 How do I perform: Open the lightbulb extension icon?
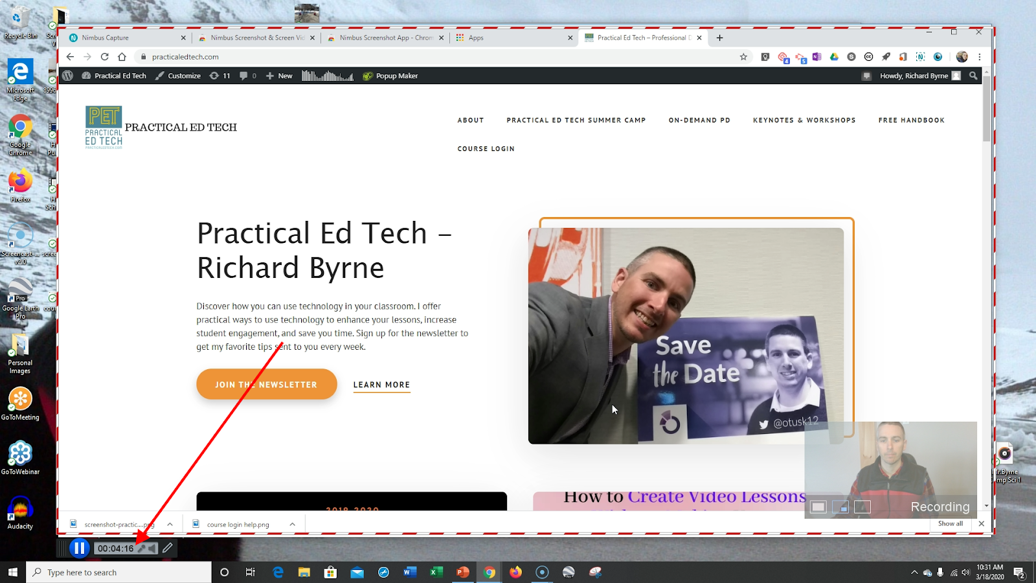coord(765,57)
